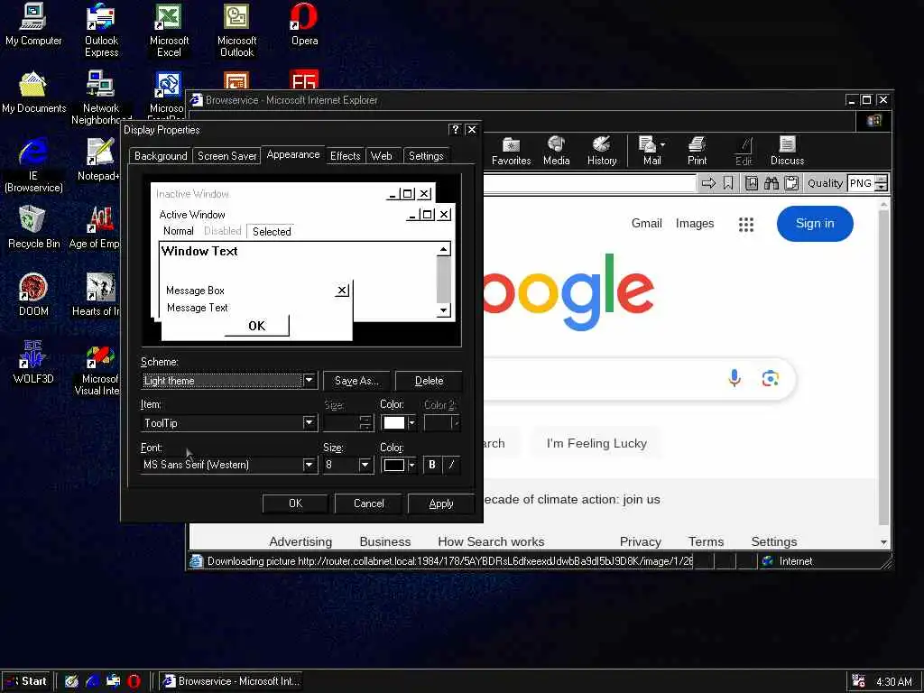Click the Print toolbar icon in Internet Explorer
Image resolution: width=924 pixels, height=693 pixels.
[698, 151]
